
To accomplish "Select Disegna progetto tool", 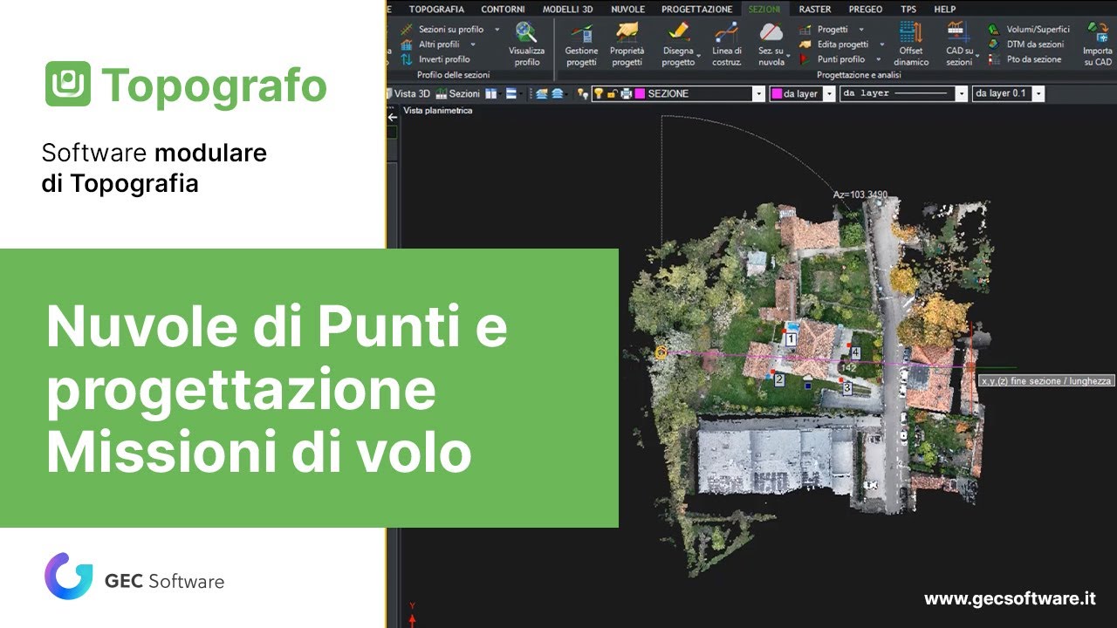I will click(678, 44).
